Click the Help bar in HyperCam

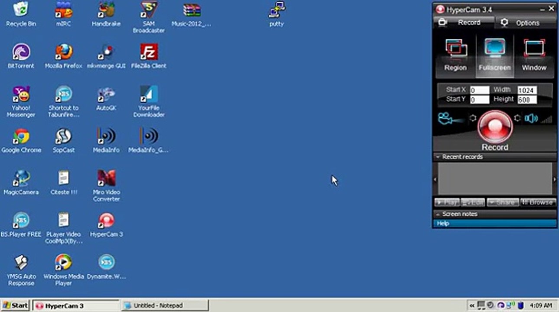pos(495,223)
